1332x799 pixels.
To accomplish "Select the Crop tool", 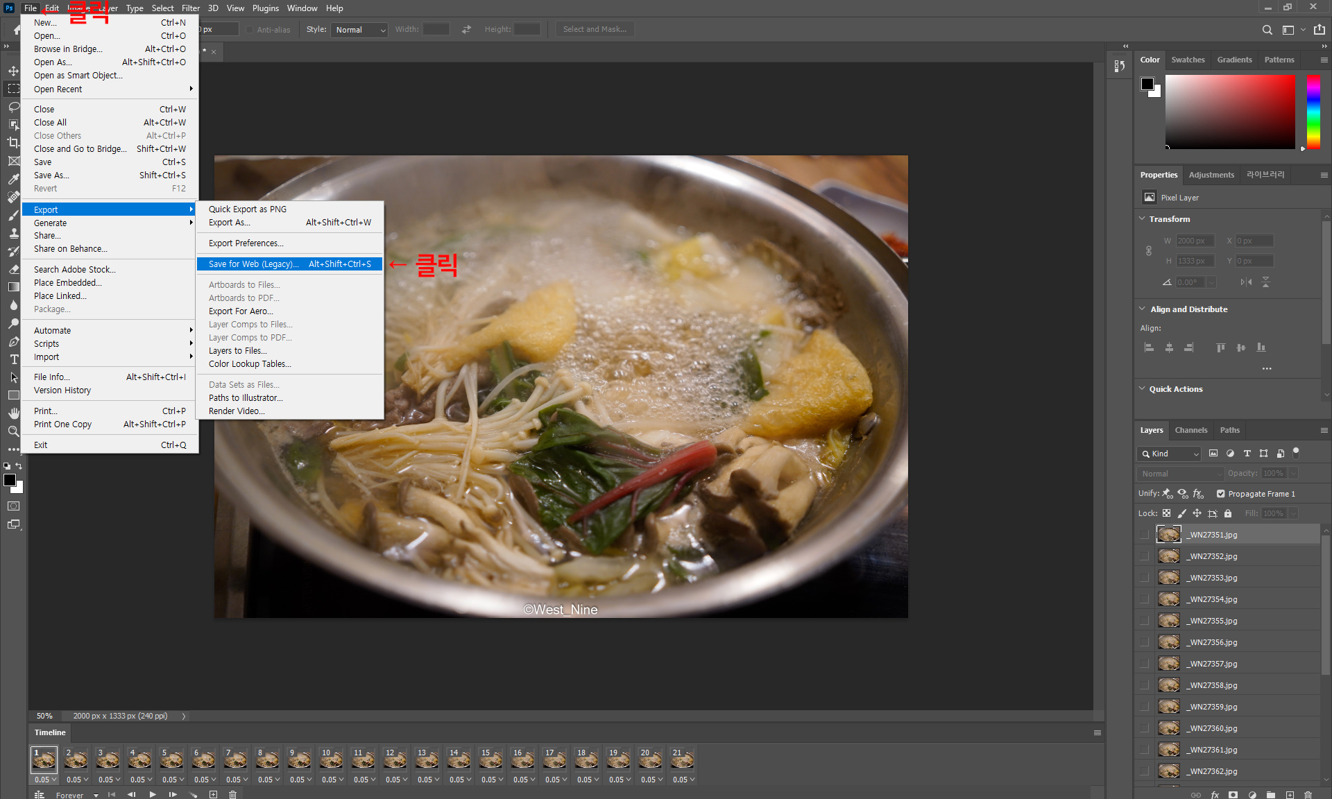I will click(x=13, y=143).
